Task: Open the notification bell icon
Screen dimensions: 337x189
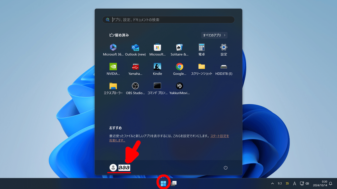Action: [331, 183]
